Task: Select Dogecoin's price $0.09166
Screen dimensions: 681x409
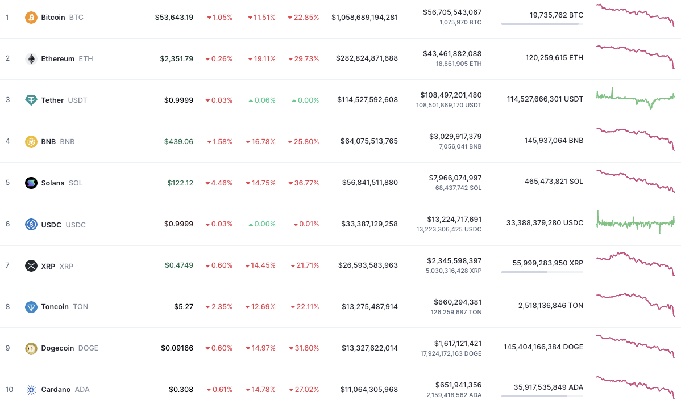Action: pyautogui.click(x=177, y=348)
